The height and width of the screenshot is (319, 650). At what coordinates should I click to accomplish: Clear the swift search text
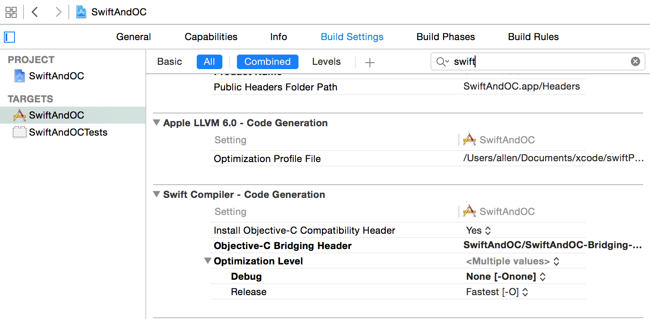click(x=635, y=62)
